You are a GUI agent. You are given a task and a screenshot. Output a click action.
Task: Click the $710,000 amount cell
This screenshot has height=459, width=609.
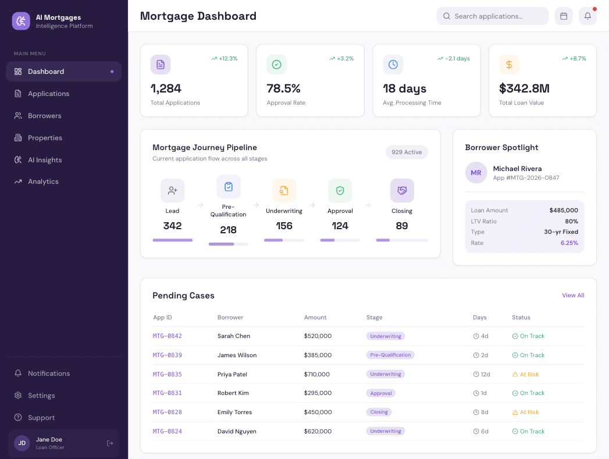point(317,374)
